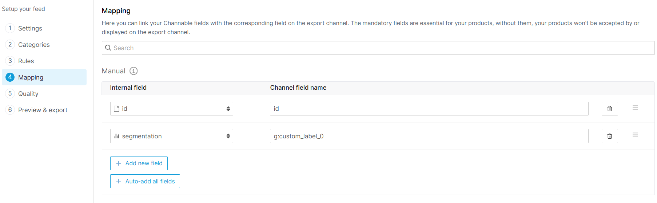This screenshot has height=203, width=657.
Task: Open the id internal field dropdown
Action: pyautogui.click(x=171, y=109)
